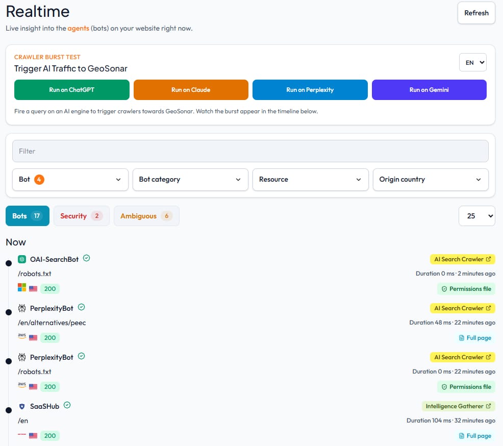Viewport: 503px width, 446px height.
Task: Open the Bot category dropdown
Action: coord(190,180)
